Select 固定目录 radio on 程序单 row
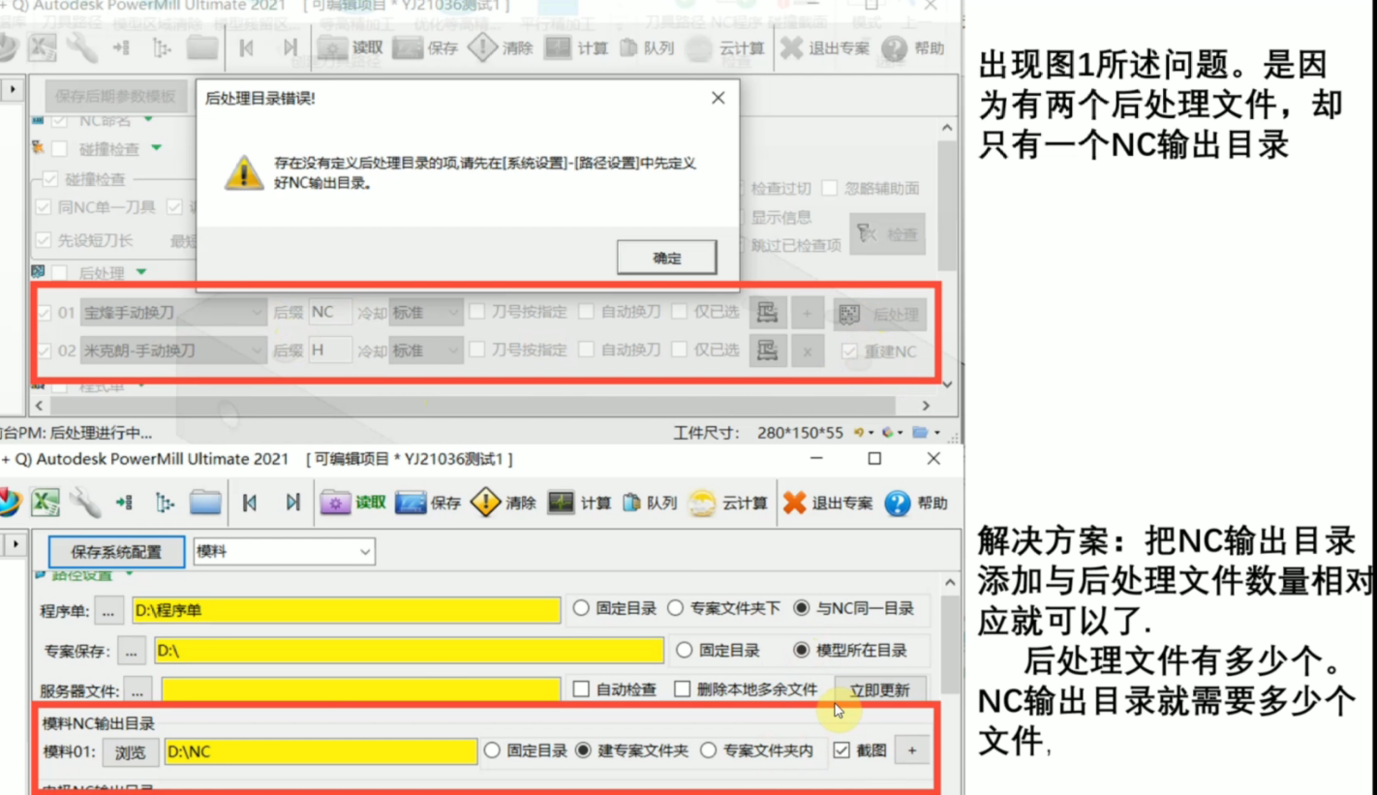 click(581, 609)
